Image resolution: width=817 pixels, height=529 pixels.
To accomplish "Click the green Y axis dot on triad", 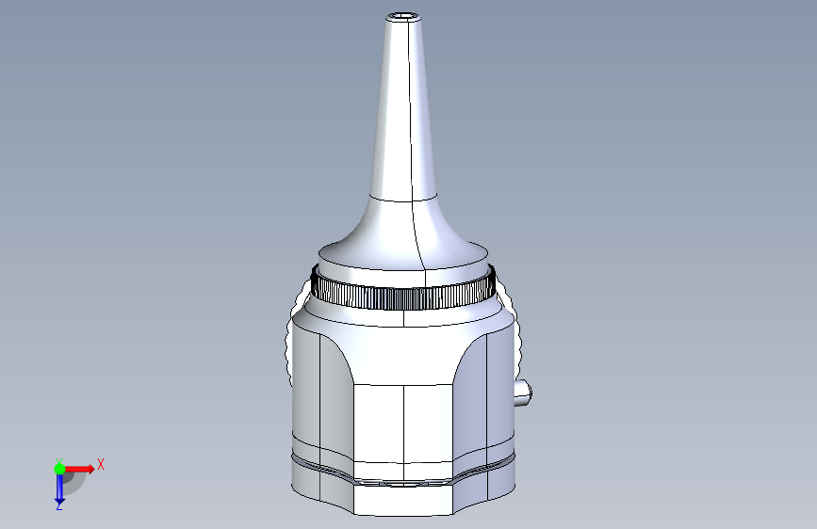I will click(x=60, y=469).
